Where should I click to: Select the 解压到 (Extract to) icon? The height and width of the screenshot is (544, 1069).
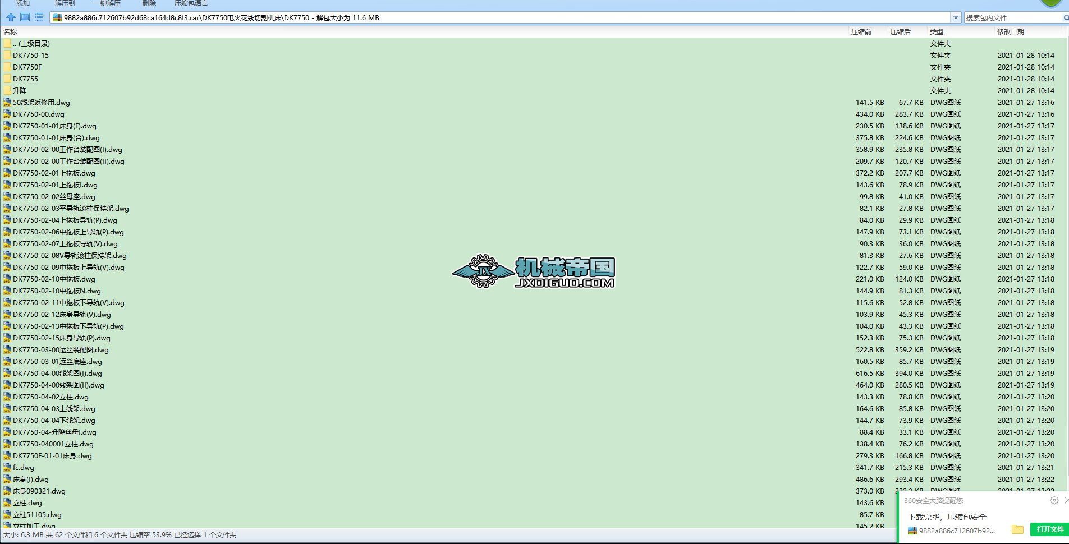[63, 4]
